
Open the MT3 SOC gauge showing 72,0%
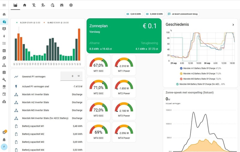tap(99, 110)
